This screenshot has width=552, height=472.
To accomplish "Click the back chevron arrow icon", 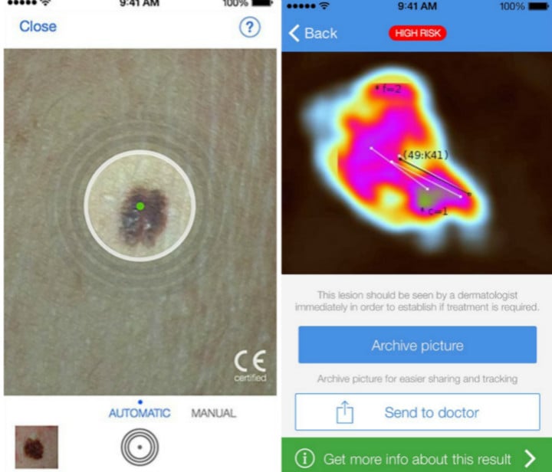I will (294, 34).
